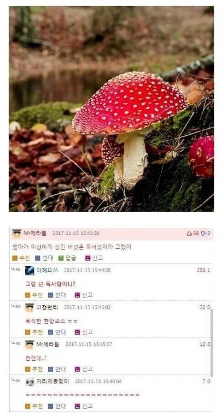Image resolution: width=221 pixels, height=417 pixels.
Task: Click 추천 under Mr제라툴's top comment
Action: tap(21, 258)
